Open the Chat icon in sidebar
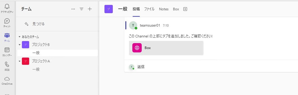Screen dimensions: 298x95 (7, 21)
